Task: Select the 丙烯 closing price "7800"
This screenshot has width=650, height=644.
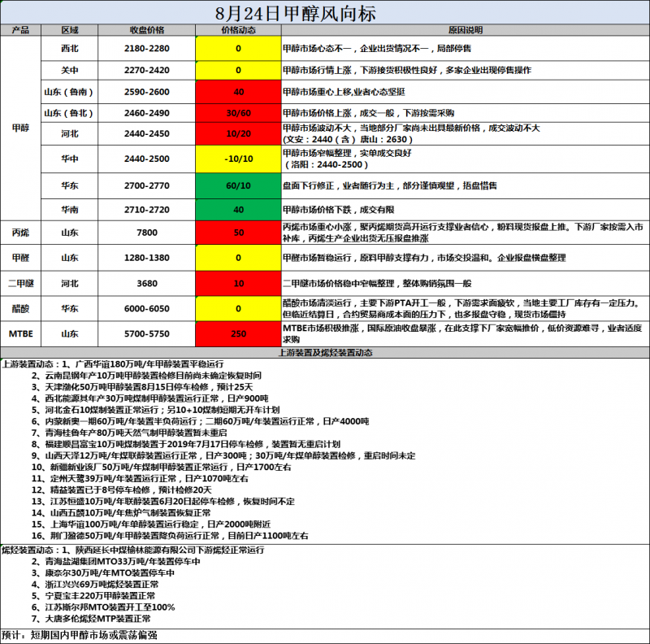Action: [x=147, y=233]
